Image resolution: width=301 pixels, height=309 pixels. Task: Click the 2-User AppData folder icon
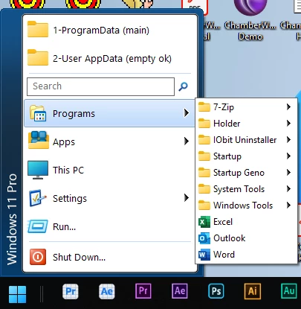[x=38, y=57]
